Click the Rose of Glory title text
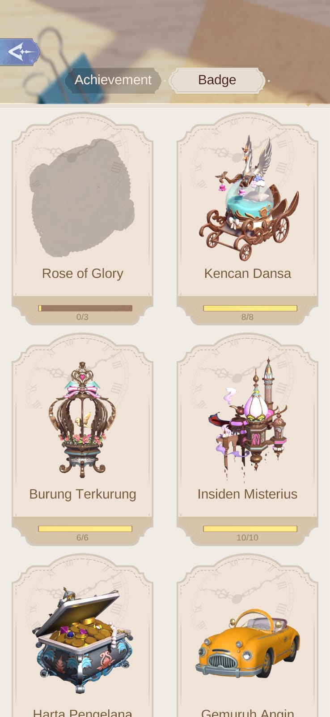The height and width of the screenshot is (717, 330). (x=82, y=273)
